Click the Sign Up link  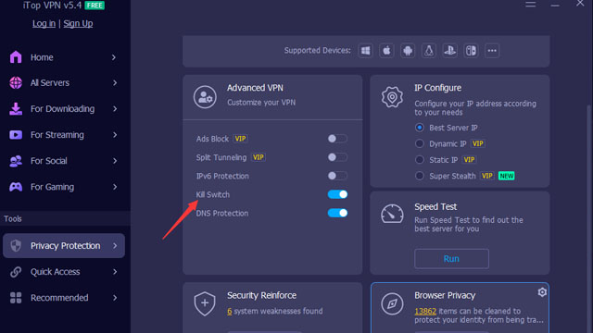(x=78, y=23)
